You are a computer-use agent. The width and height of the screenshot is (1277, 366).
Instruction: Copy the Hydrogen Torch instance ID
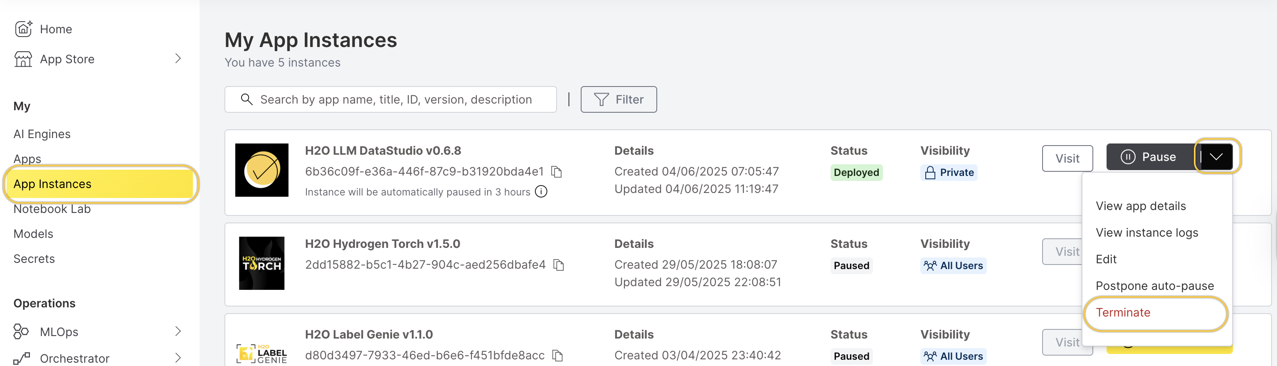(x=559, y=265)
